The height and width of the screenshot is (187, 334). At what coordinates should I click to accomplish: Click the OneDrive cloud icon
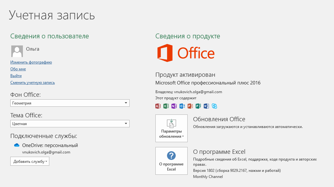click(x=17, y=145)
